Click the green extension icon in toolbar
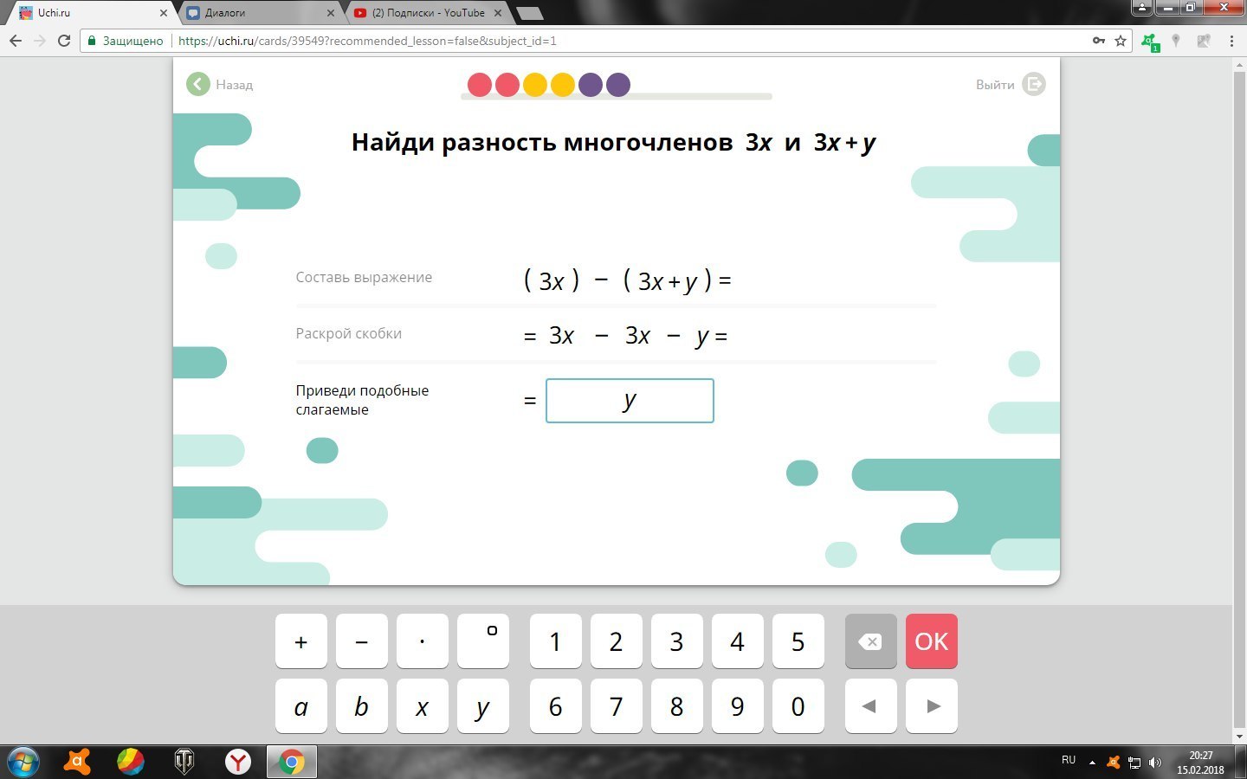This screenshot has width=1247, height=779. (1150, 42)
